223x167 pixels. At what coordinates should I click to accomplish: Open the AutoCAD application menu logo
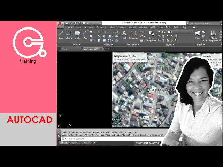(x=60, y=24)
